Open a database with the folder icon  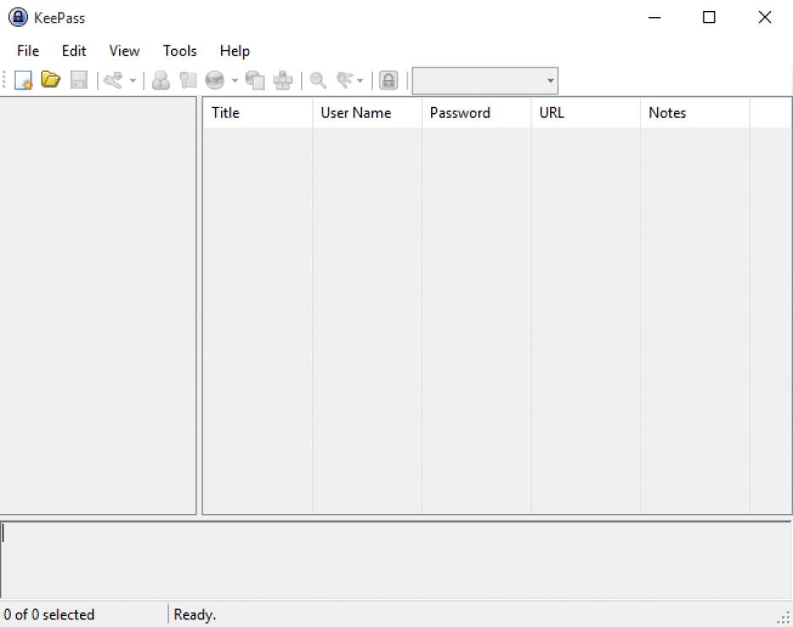51,80
